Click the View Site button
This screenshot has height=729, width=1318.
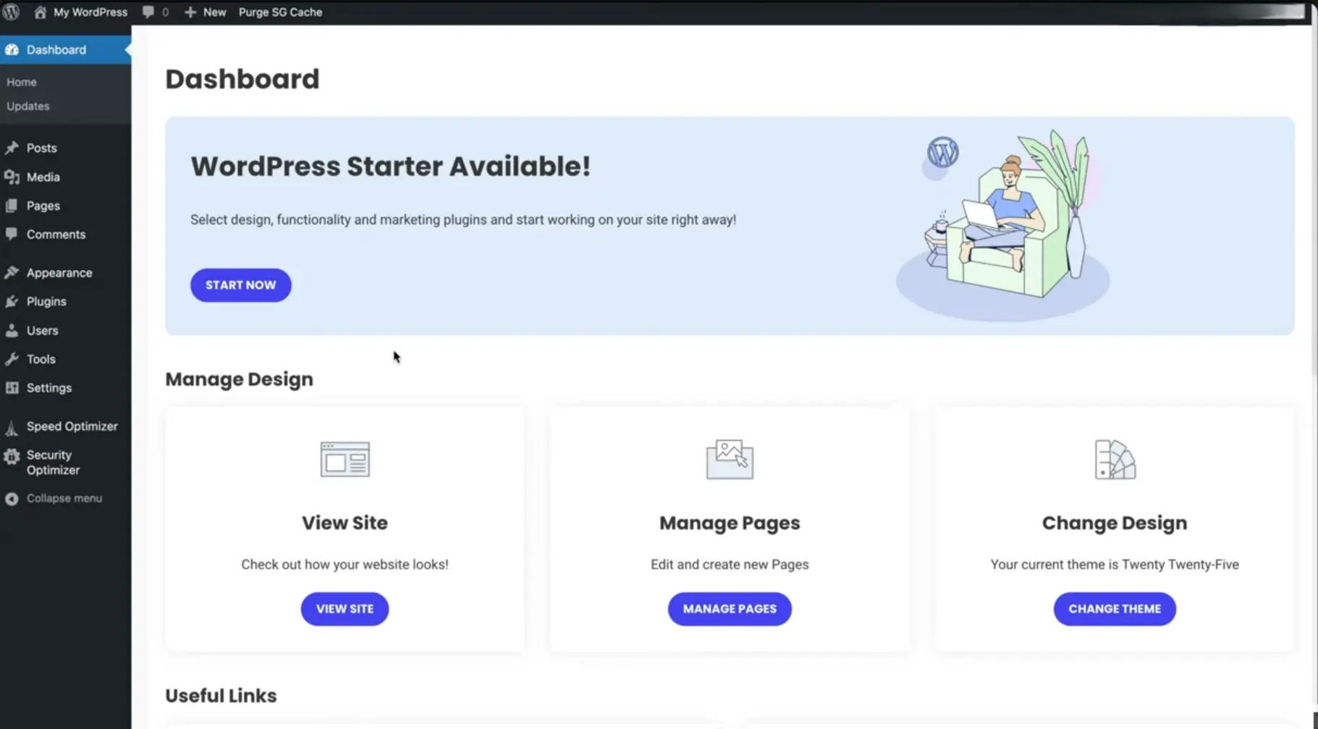pos(345,609)
